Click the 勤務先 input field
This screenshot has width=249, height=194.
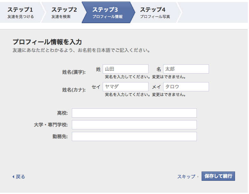134,136
